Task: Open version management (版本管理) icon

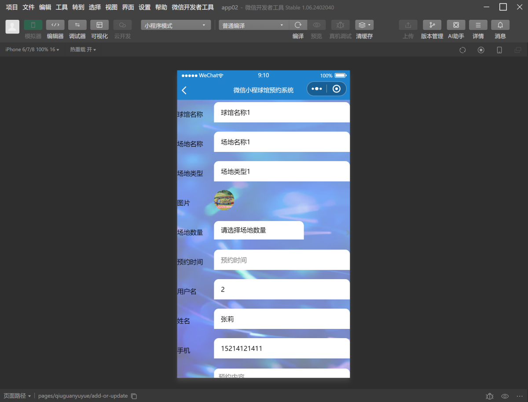Action: point(432,25)
